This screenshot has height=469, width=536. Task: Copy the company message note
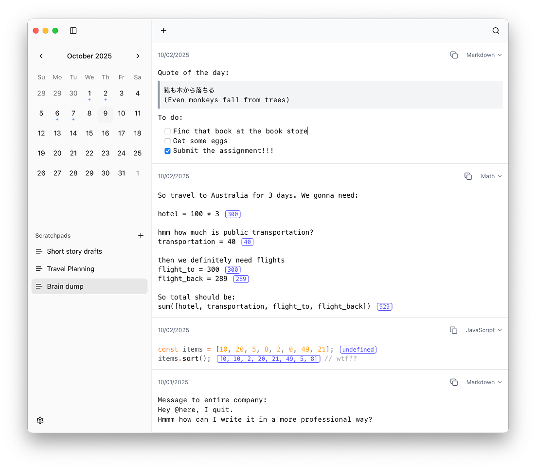[454, 382]
